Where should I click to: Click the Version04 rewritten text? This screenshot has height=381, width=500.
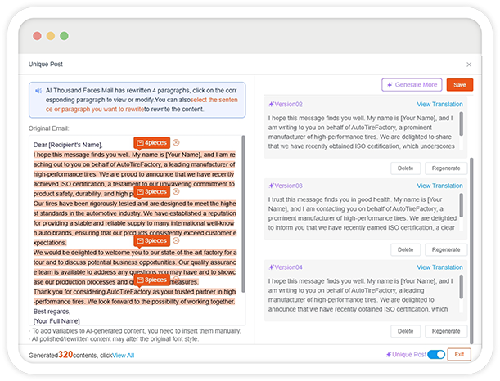click(362, 295)
